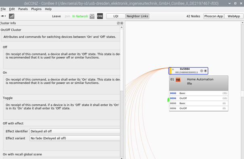Toggle the endpoint dropdown circle on node 0x5984
The height and width of the screenshot is (159, 244).
[205, 71]
